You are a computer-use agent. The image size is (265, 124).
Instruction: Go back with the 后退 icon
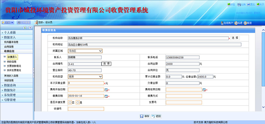tap(236, 23)
